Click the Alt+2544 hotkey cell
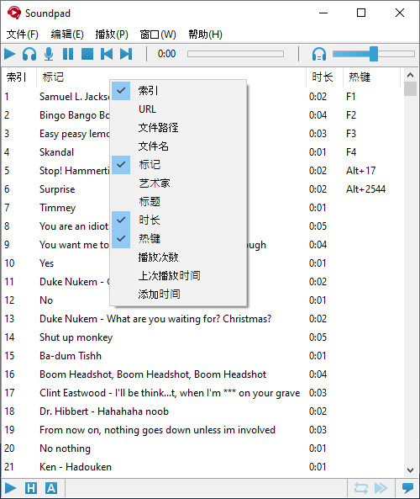This screenshot has width=420, height=499. click(365, 189)
